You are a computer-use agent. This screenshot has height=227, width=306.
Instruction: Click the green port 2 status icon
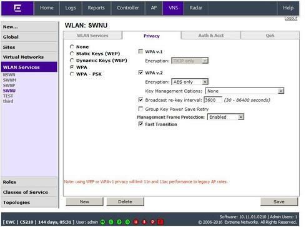119,222
